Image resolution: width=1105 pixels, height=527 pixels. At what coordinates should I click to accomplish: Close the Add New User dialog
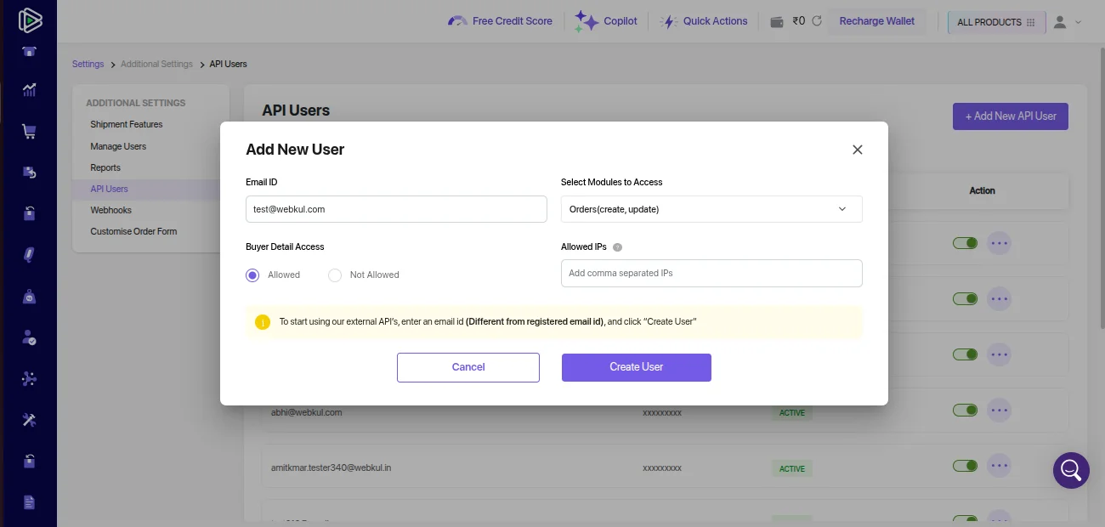[857, 150]
